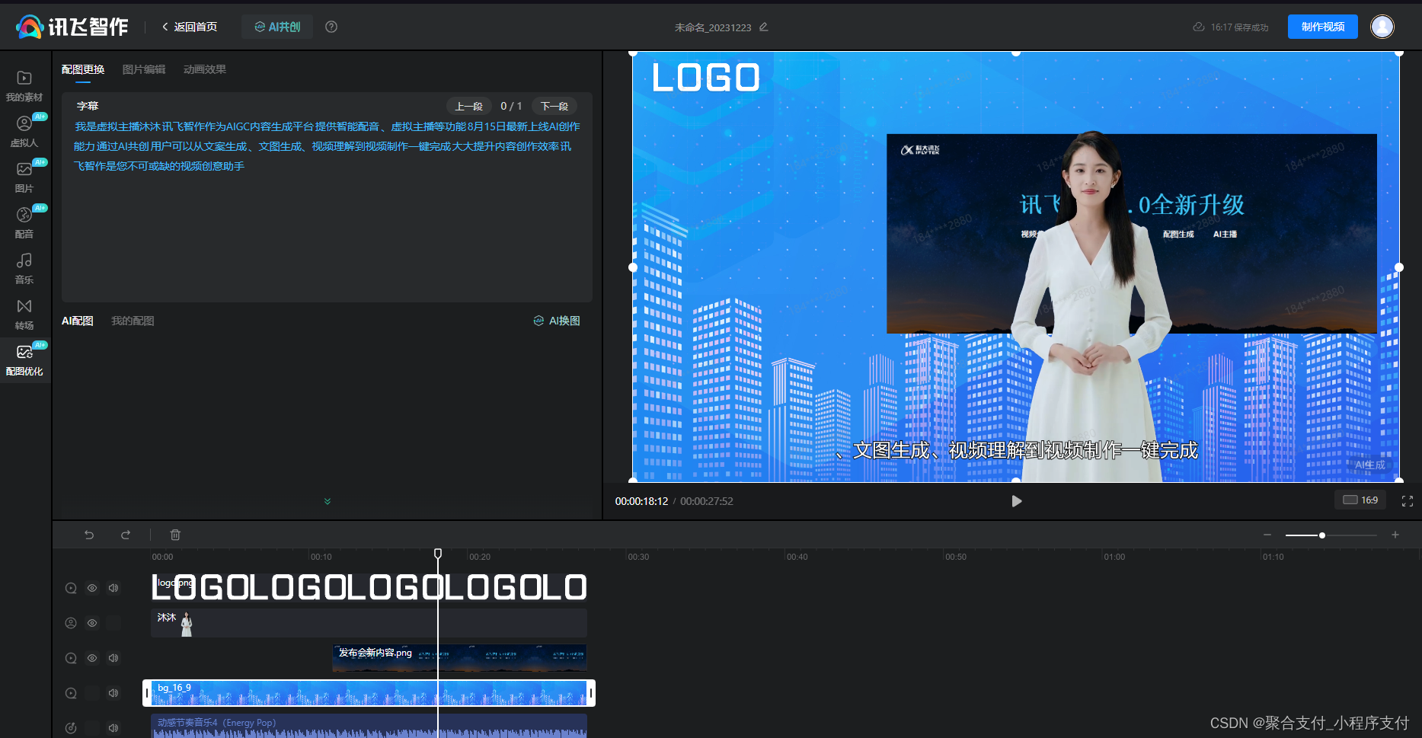Select the logo.png clip on timeline
Viewport: 1422px width, 738px height.
point(369,588)
